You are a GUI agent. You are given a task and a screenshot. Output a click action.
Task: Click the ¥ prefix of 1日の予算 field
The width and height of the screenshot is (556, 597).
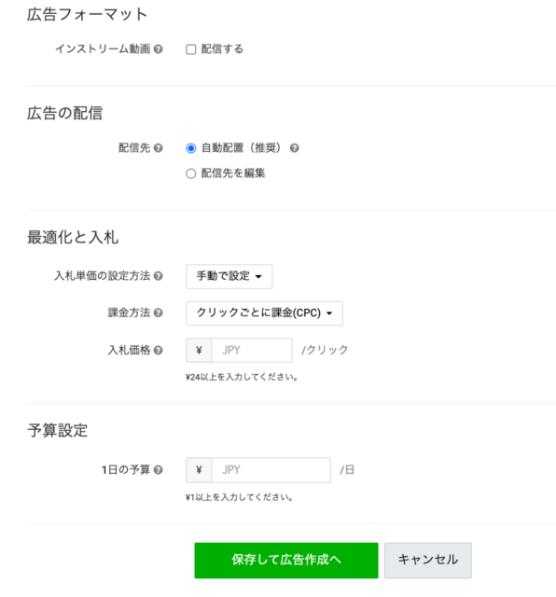pyautogui.click(x=199, y=470)
